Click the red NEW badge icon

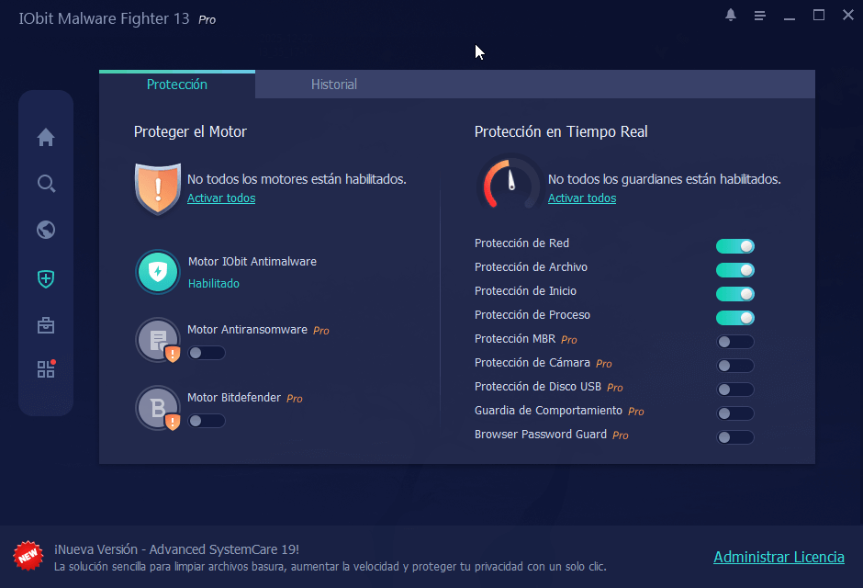(x=28, y=556)
